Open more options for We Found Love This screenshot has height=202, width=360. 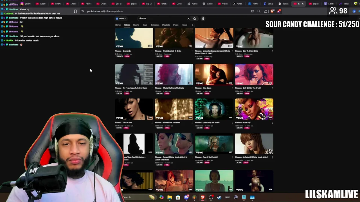tap(152, 88)
